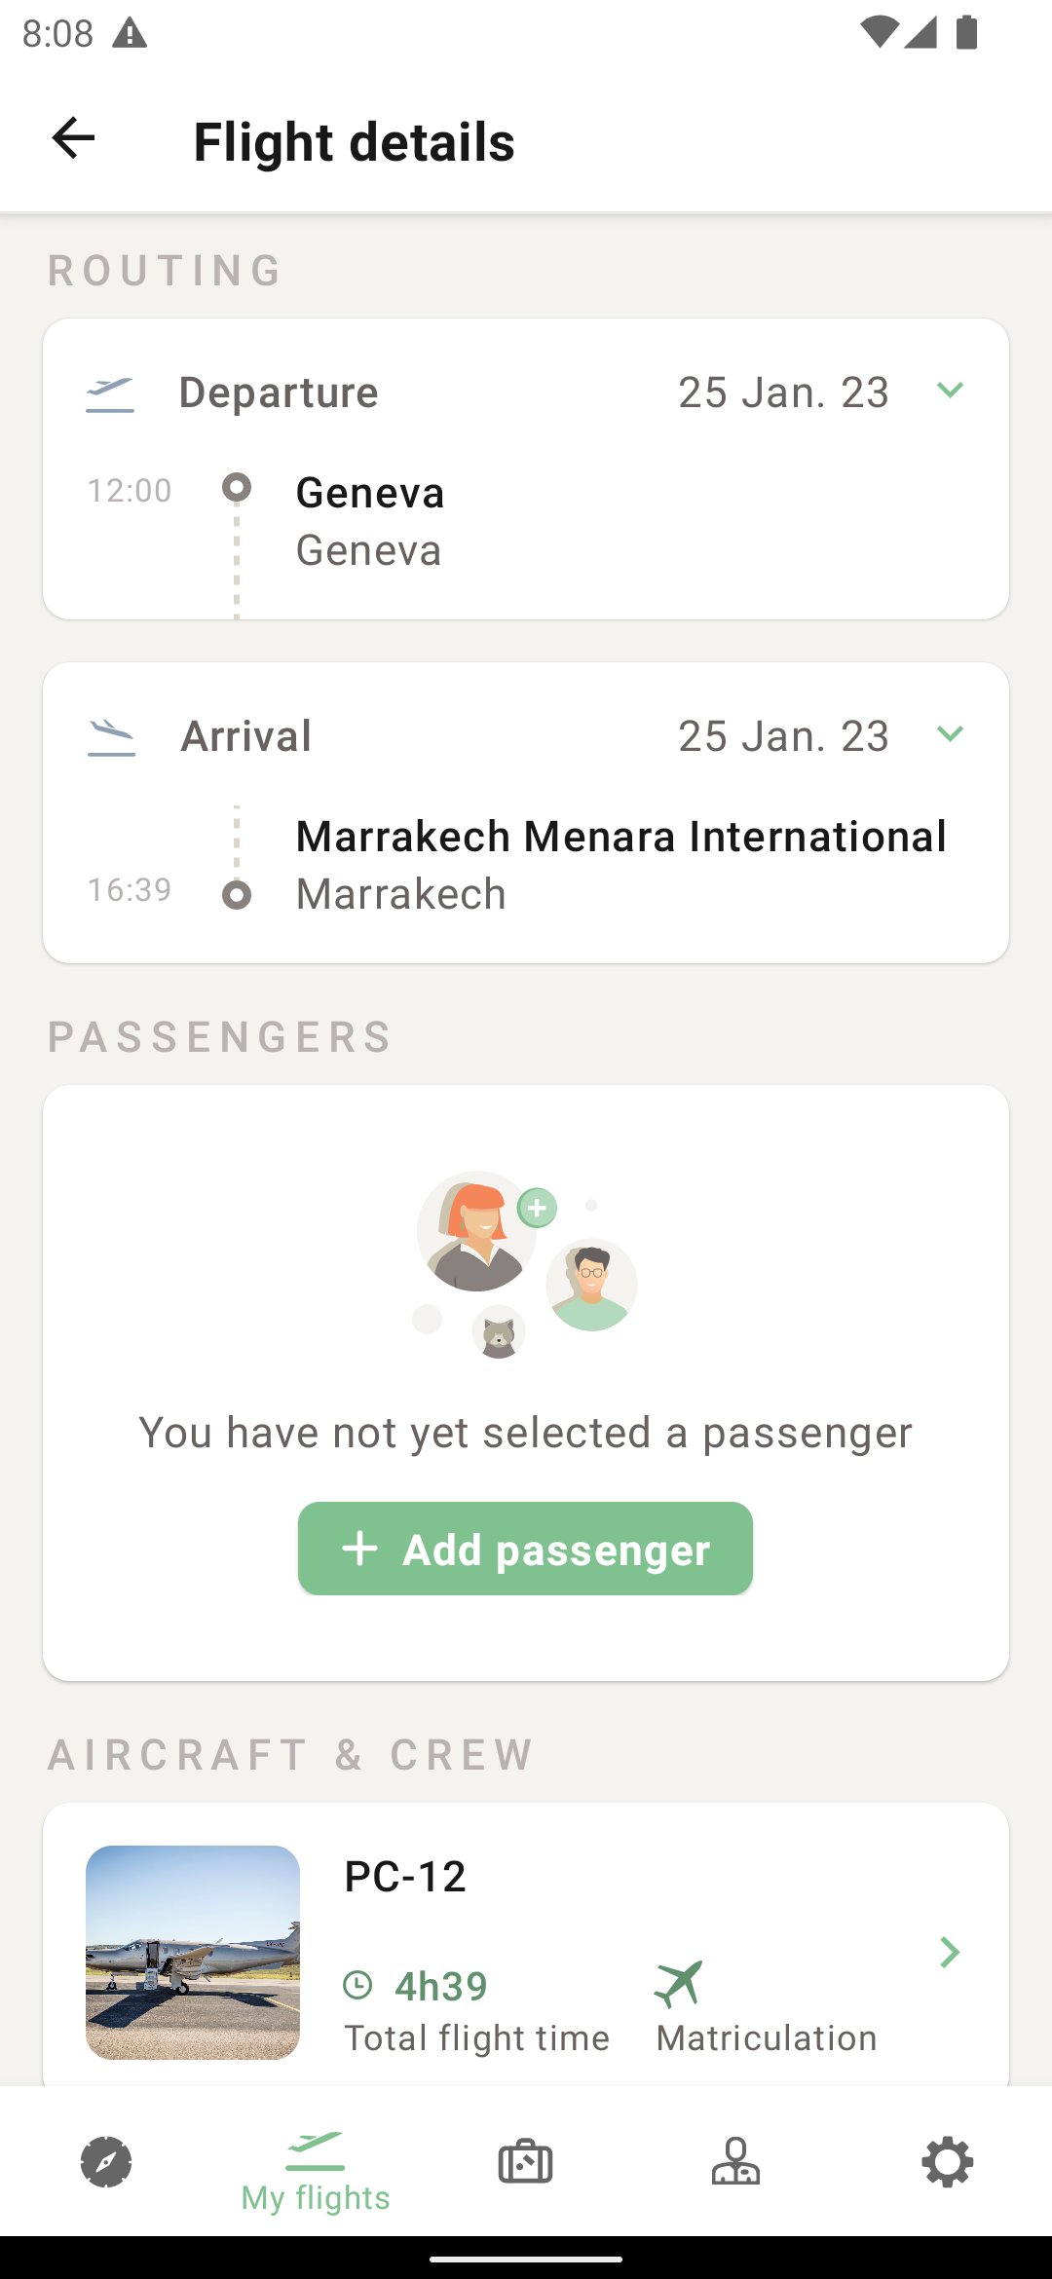
Task: Select the Geneva departure airport entry
Action: (370, 521)
